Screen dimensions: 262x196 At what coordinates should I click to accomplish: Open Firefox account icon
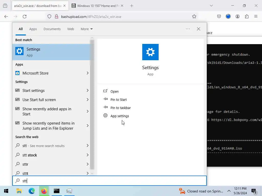coord(237,17)
